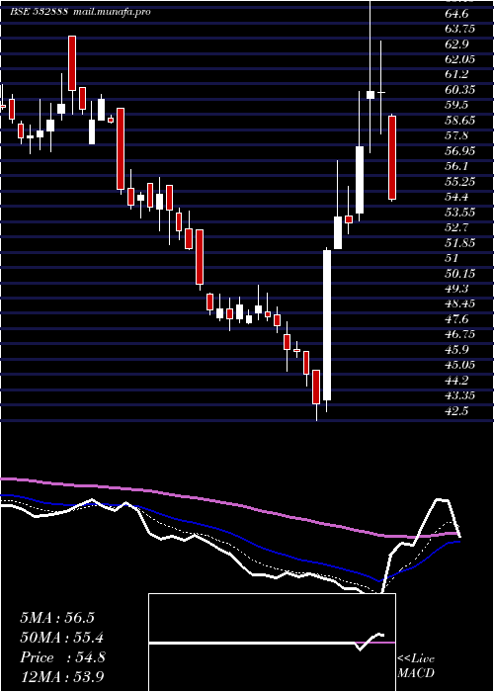This screenshot has width=494, height=692.
Task: Select the 44.2 price axis label
Action: pyautogui.click(x=456, y=380)
